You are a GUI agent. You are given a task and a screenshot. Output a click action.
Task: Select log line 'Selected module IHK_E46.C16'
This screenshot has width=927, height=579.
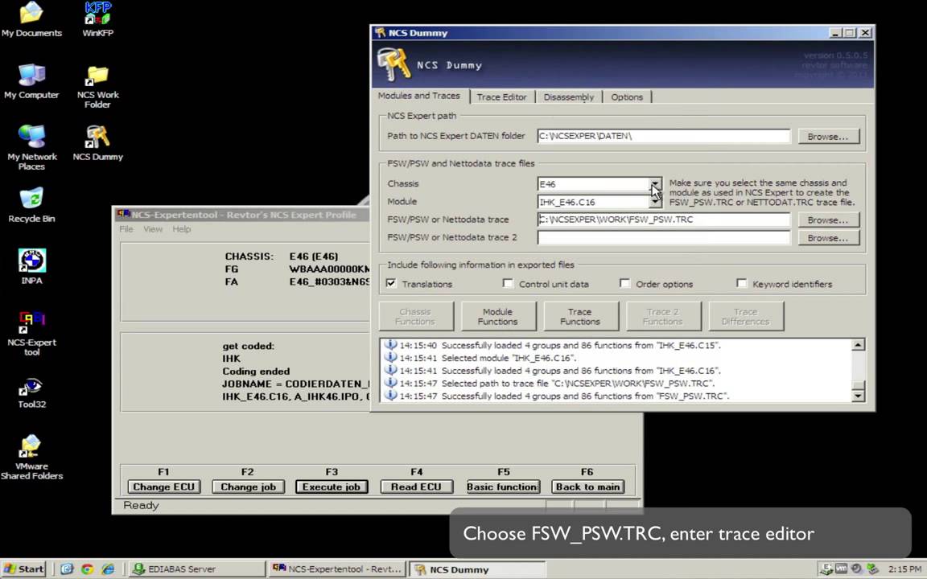pos(487,358)
